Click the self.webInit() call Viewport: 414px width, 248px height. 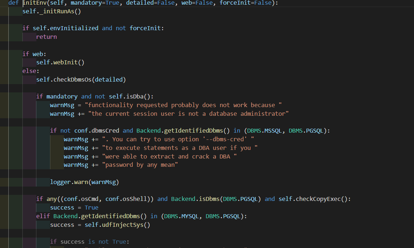tap(60, 63)
